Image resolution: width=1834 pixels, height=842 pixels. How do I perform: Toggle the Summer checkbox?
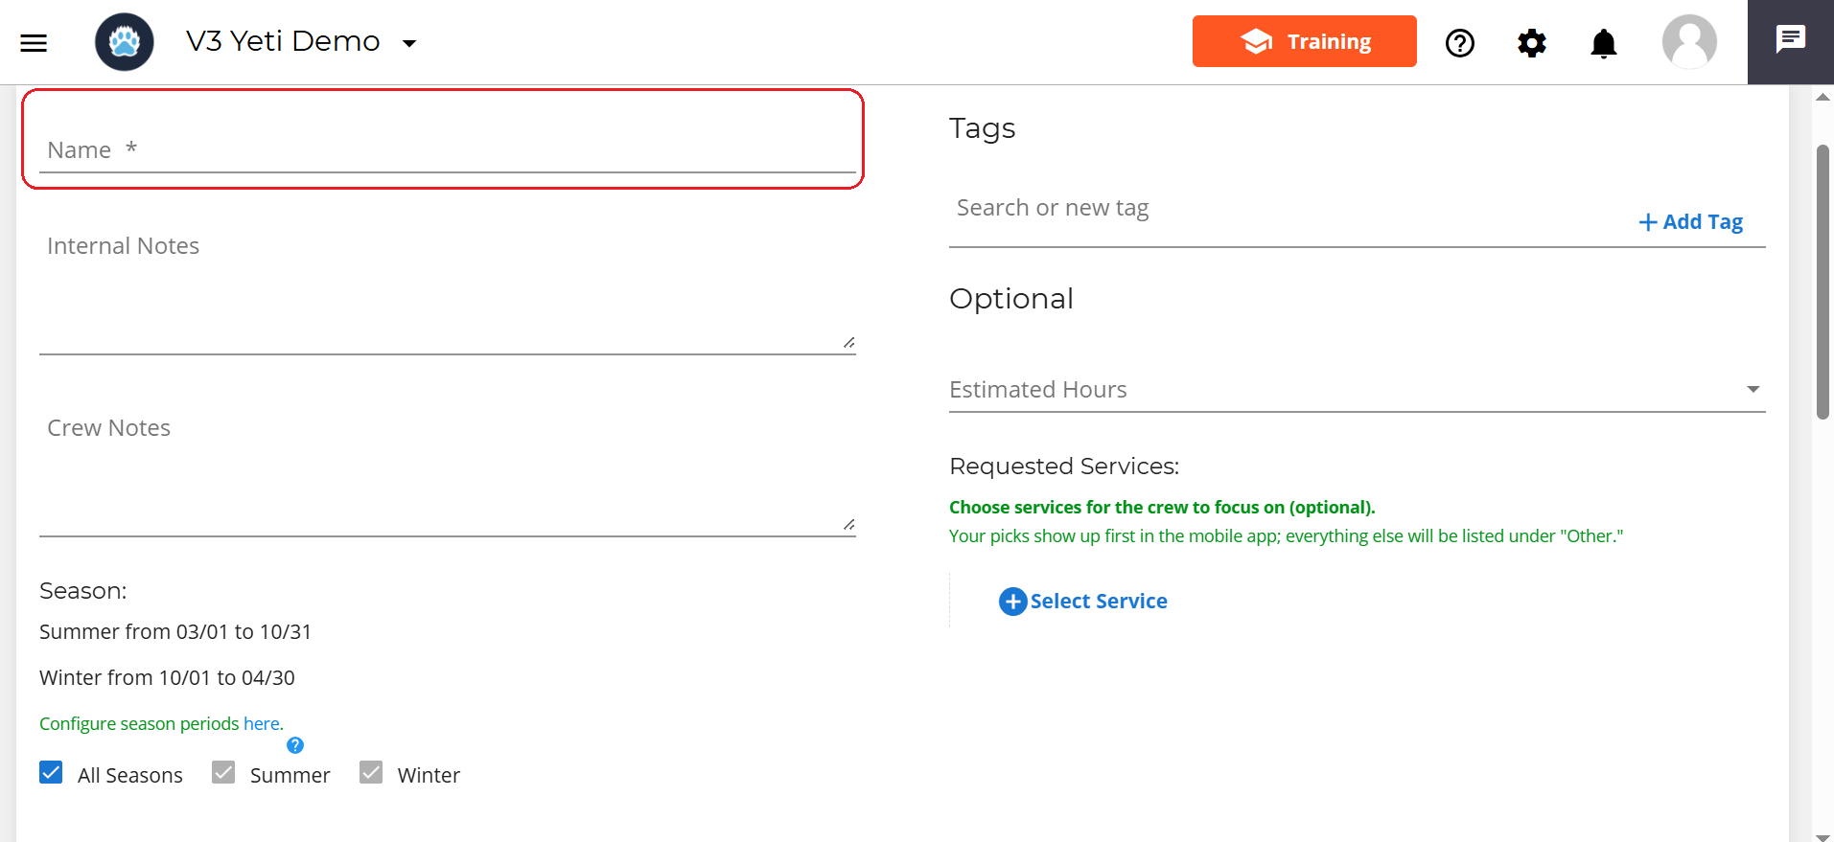tap(223, 772)
